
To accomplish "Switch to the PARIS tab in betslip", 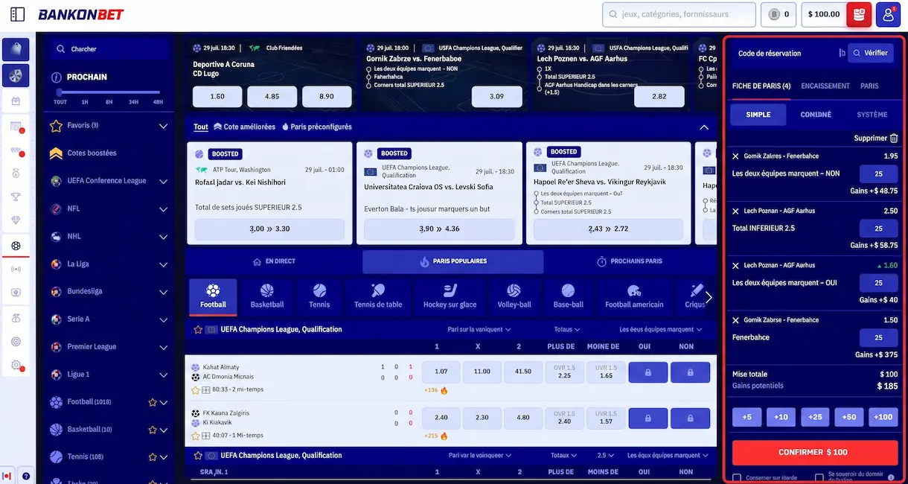I will 869,86.
